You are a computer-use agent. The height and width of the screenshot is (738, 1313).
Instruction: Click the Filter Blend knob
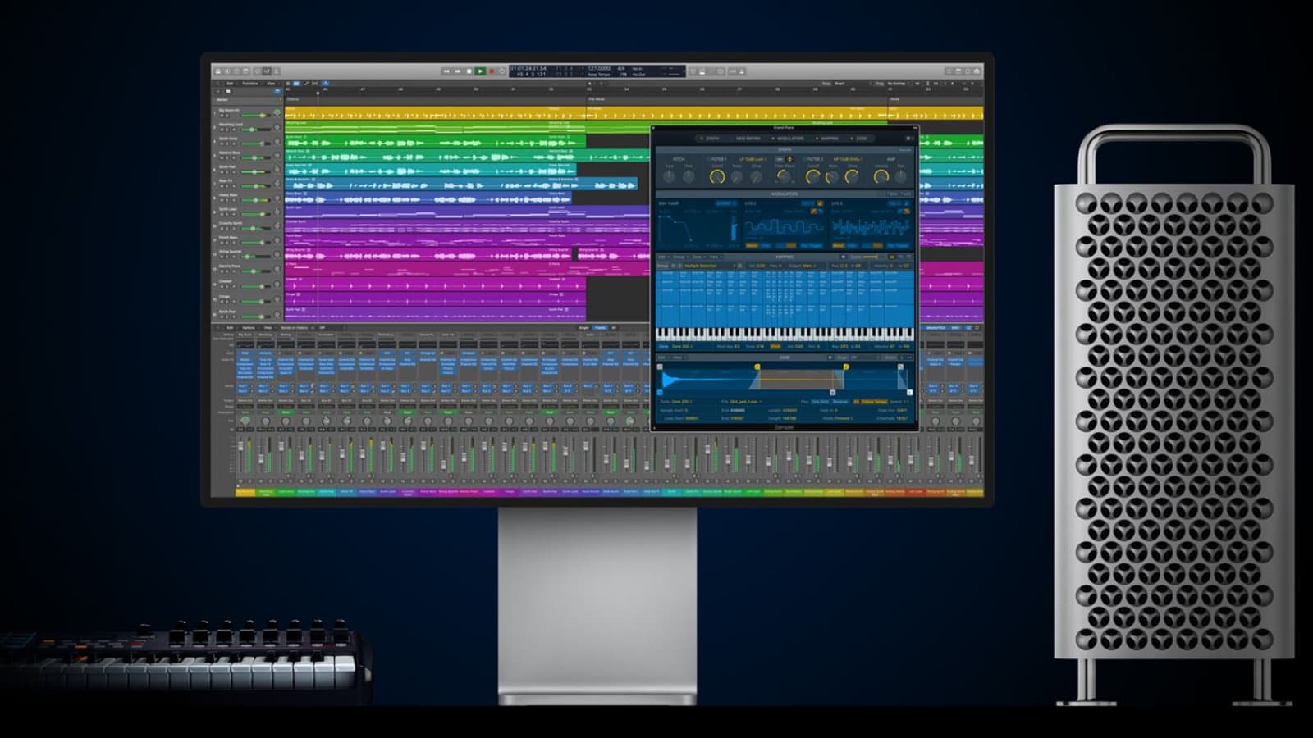(x=785, y=175)
